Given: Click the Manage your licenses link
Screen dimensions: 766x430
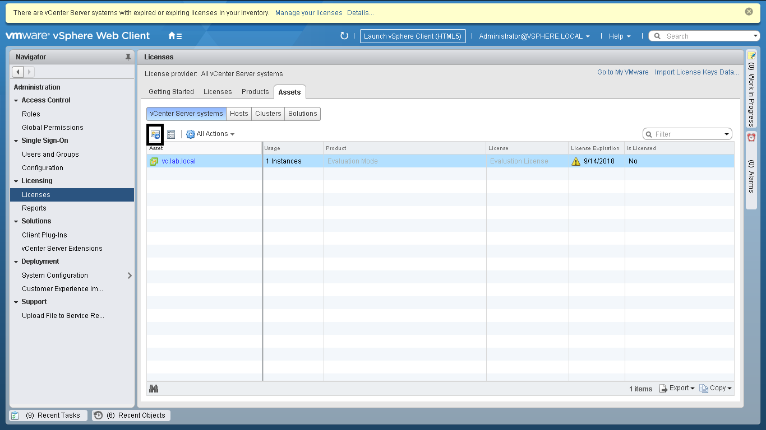Looking at the screenshot, I should click(308, 12).
